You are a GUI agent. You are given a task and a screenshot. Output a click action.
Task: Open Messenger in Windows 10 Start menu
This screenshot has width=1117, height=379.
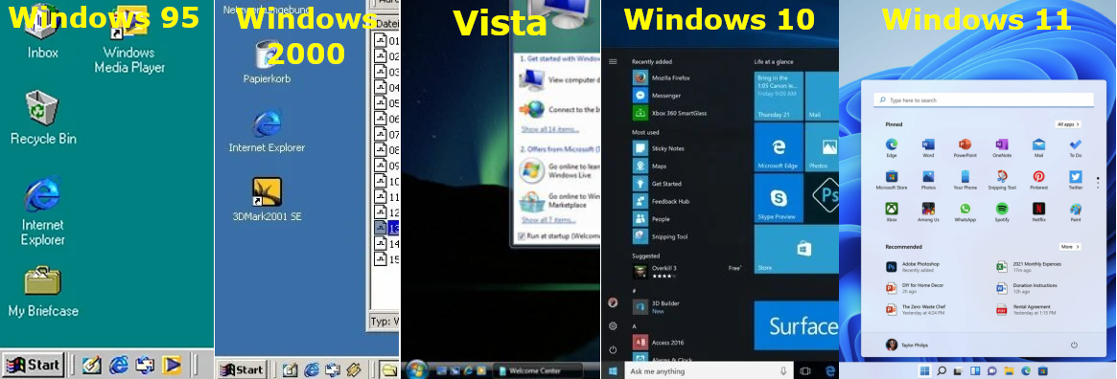coord(656,96)
